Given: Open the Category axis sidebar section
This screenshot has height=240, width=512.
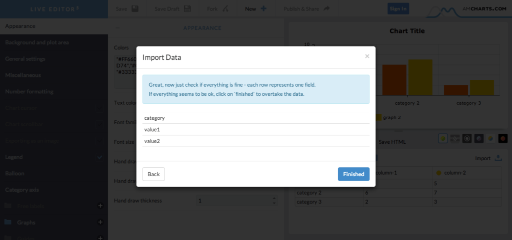Looking at the screenshot, I should pos(54,190).
